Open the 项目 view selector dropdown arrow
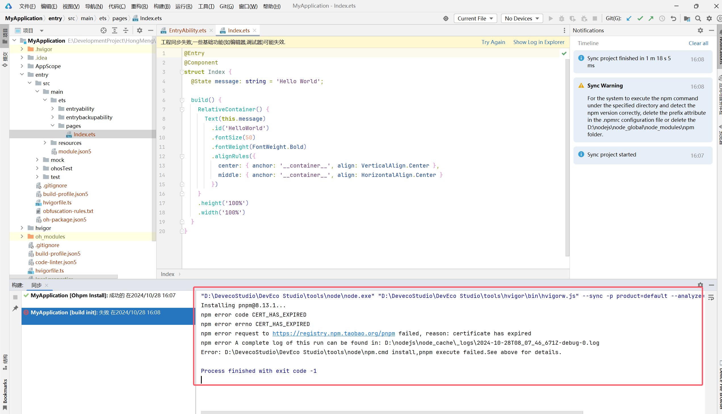Screen dimensions: 722x414 click(x=41, y=31)
